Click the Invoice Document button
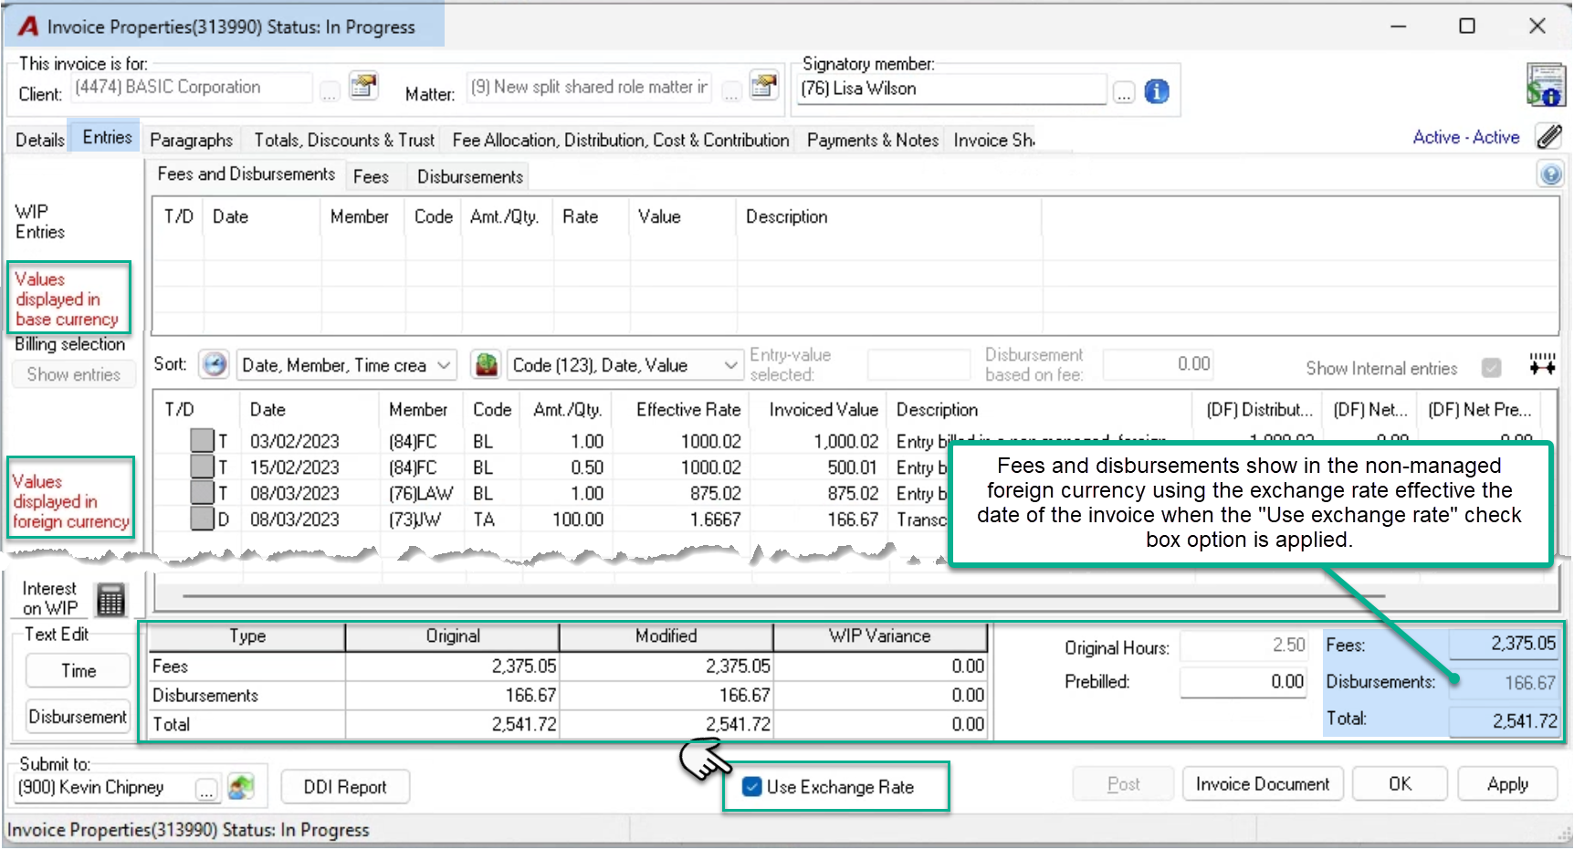 click(1263, 784)
